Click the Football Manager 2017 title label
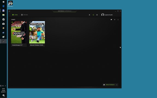 pos(17,45)
